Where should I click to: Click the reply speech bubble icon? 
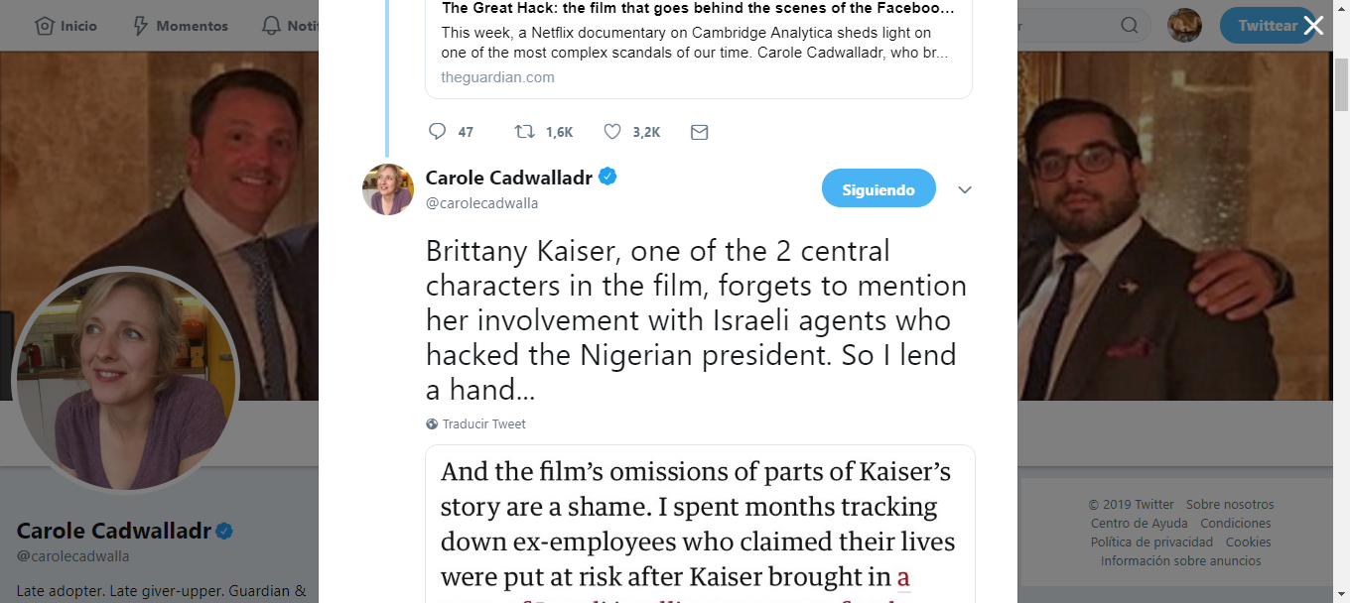click(x=437, y=132)
